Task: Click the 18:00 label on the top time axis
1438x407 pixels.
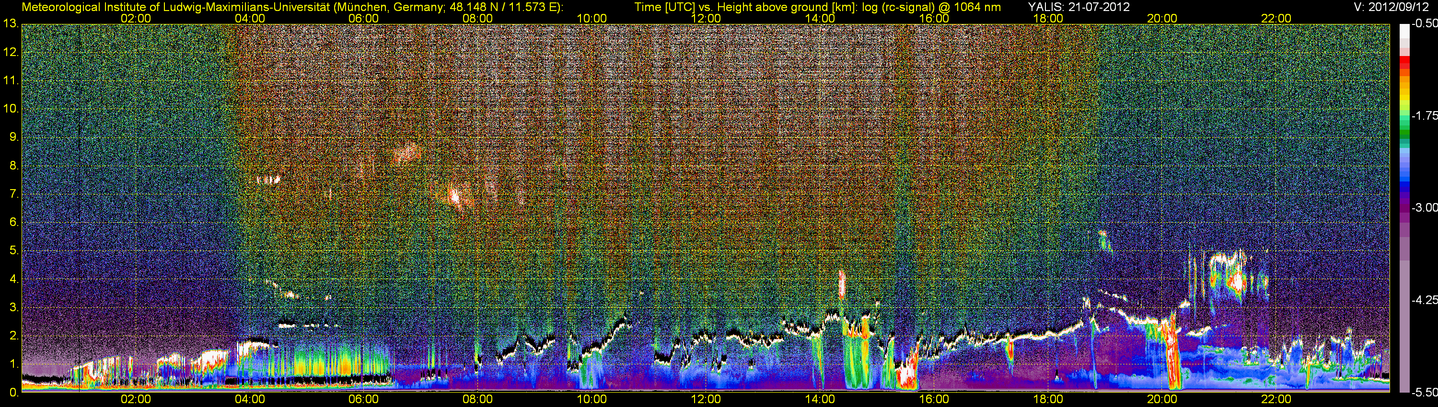Action: click(x=1048, y=18)
